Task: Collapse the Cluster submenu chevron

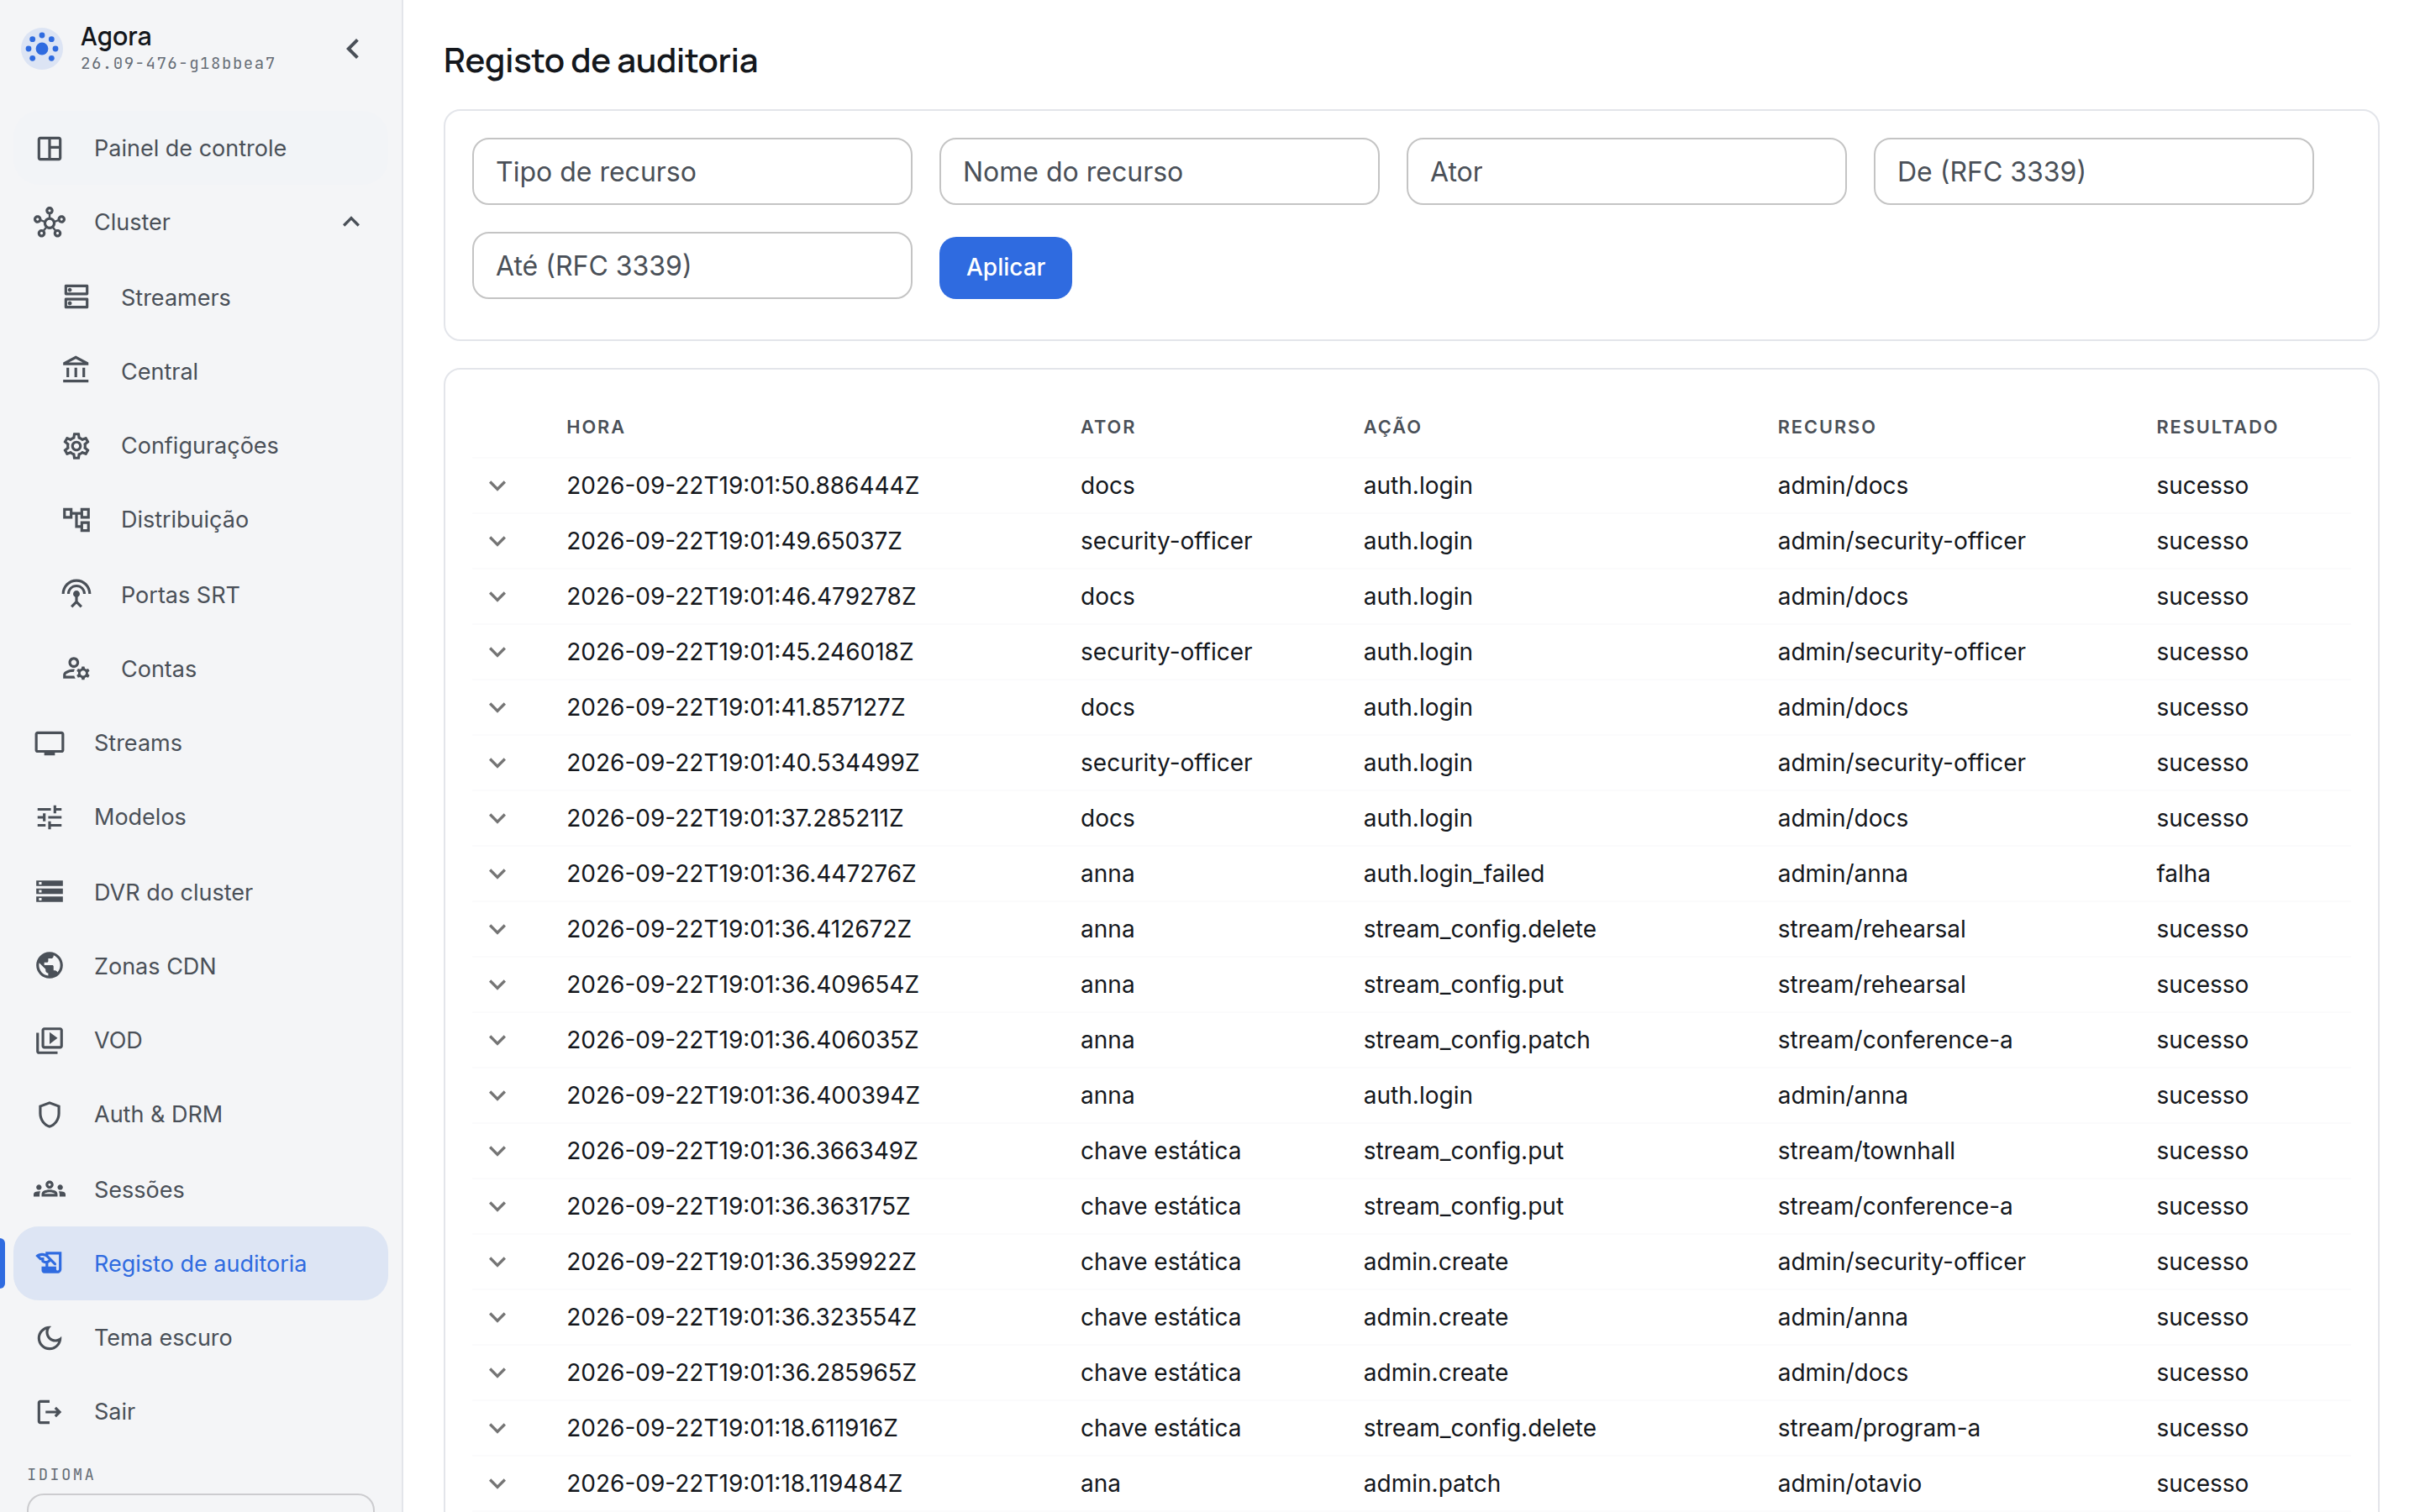Action: pyautogui.click(x=351, y=222)
